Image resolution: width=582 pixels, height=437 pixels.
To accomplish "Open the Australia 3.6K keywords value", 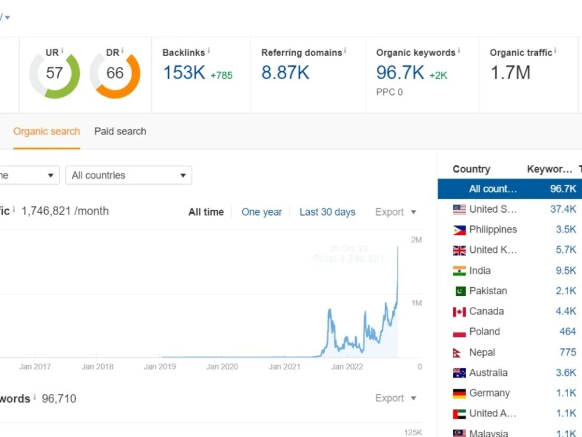I will click(566, 373).
